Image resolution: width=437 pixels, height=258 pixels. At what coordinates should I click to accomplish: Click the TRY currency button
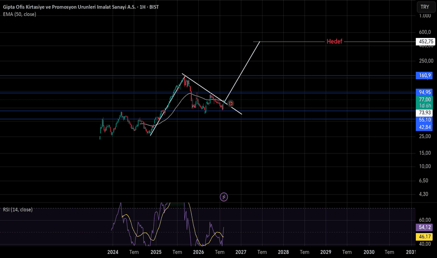pyautogui.click(x=425, y=7)
